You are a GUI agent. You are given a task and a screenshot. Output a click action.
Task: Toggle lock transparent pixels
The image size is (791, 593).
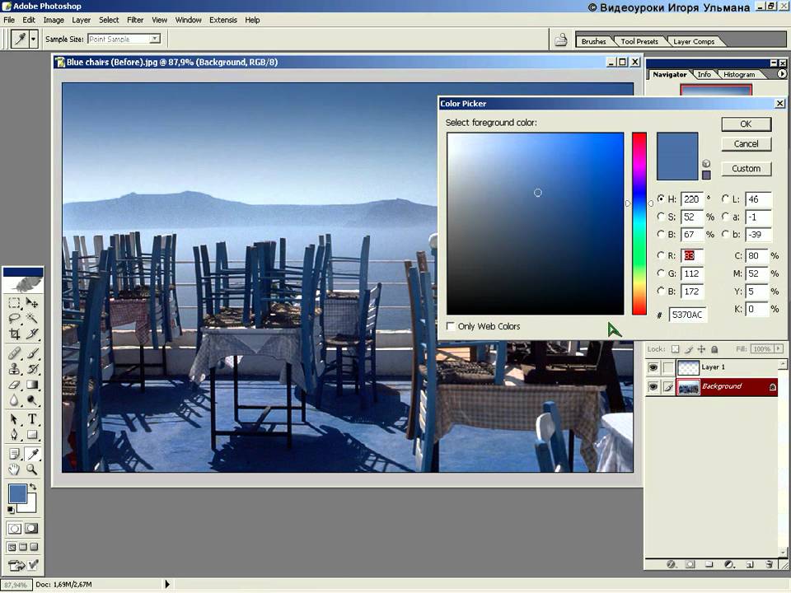tap(676, 349)
